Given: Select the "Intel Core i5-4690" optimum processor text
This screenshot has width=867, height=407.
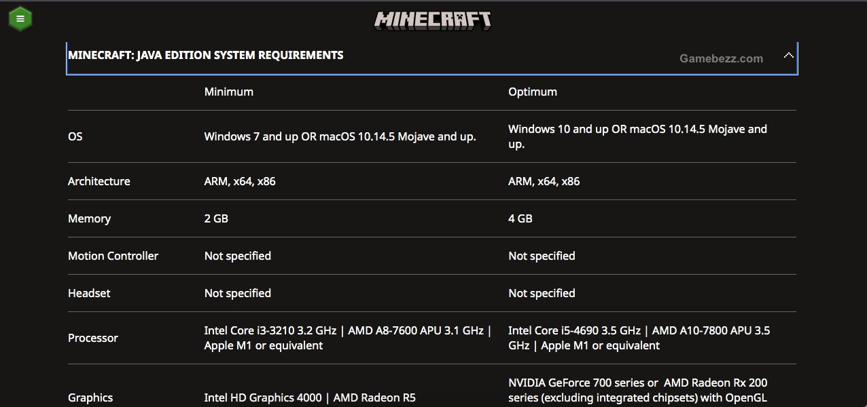Looking at the screenshot, I should click(x=639, y=338).
